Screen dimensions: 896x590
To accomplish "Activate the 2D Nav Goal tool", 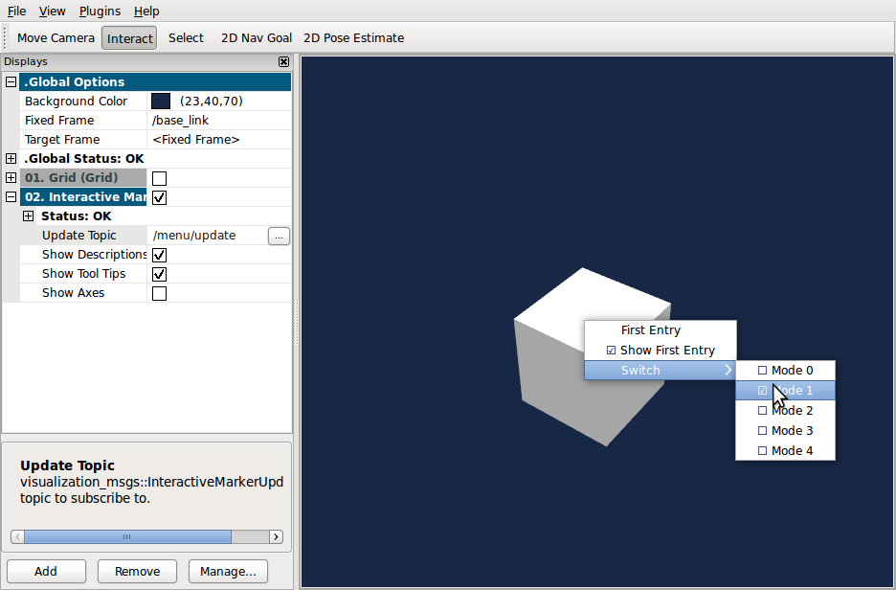I will (x=256, y=38).
